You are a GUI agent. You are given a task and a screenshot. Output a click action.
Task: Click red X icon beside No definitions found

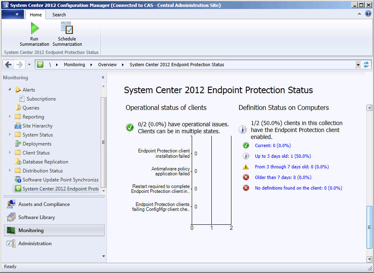(246, 188)
